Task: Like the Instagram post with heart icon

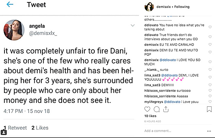Action: pos(147,109)
